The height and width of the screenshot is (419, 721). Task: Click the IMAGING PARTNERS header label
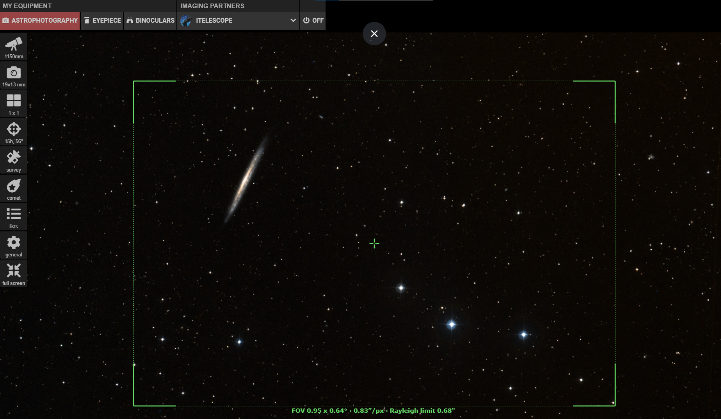(x=212, y=6)
